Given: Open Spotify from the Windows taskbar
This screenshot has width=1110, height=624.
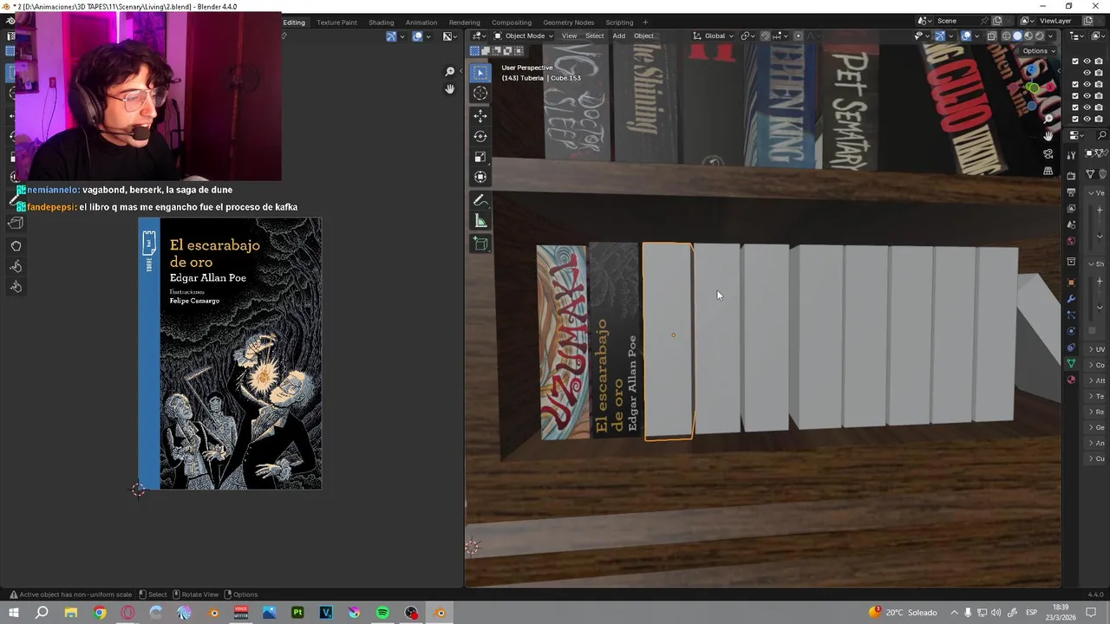Looking at the screenshot, I should coord(382,613).
